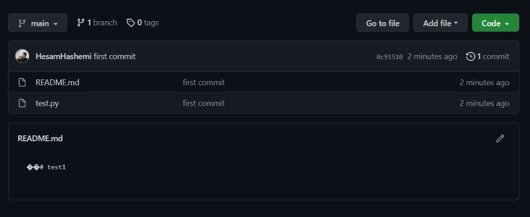Viewport: 530px width, 217px height.
Task: Open the main branch dropdown
Action: (38, 23)
